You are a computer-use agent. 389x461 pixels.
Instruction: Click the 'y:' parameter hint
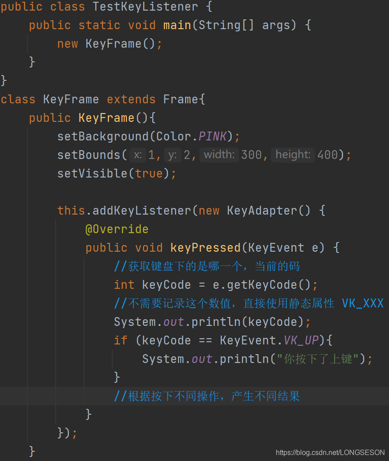click(x=173, y=155)
